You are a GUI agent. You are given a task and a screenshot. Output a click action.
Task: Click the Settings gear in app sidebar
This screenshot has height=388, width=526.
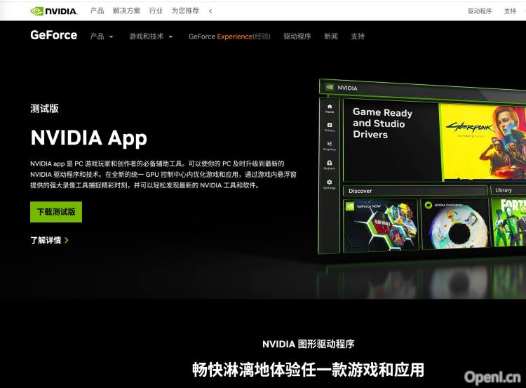point(329,184)
